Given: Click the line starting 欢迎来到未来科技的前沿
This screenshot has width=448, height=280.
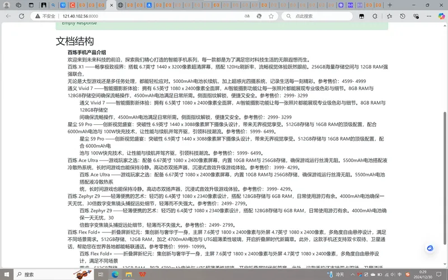Looking at the screenshot, I should click(x=189, y=60).
